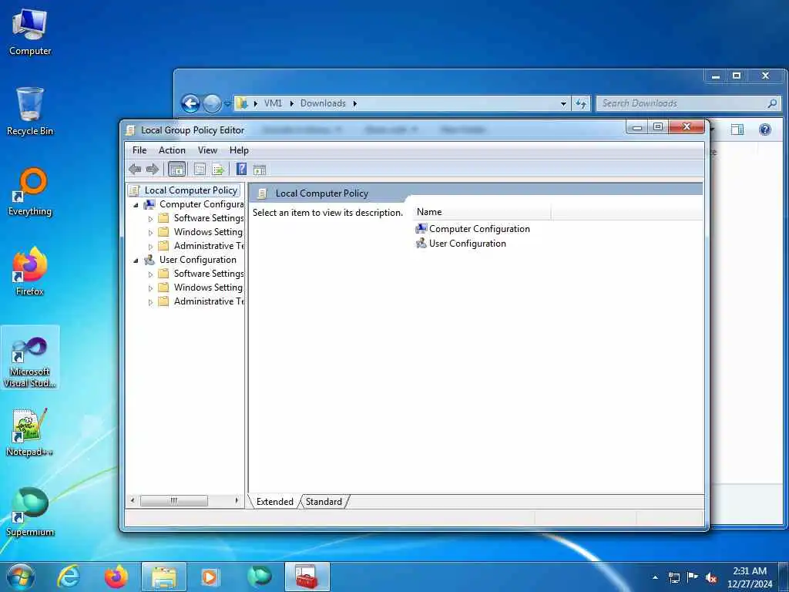Open the Notepad++ desktop shortcut

point(30,432)
